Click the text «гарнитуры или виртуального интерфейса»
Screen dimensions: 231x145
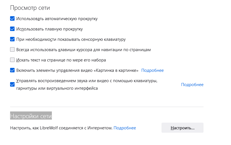pos(57,88)
